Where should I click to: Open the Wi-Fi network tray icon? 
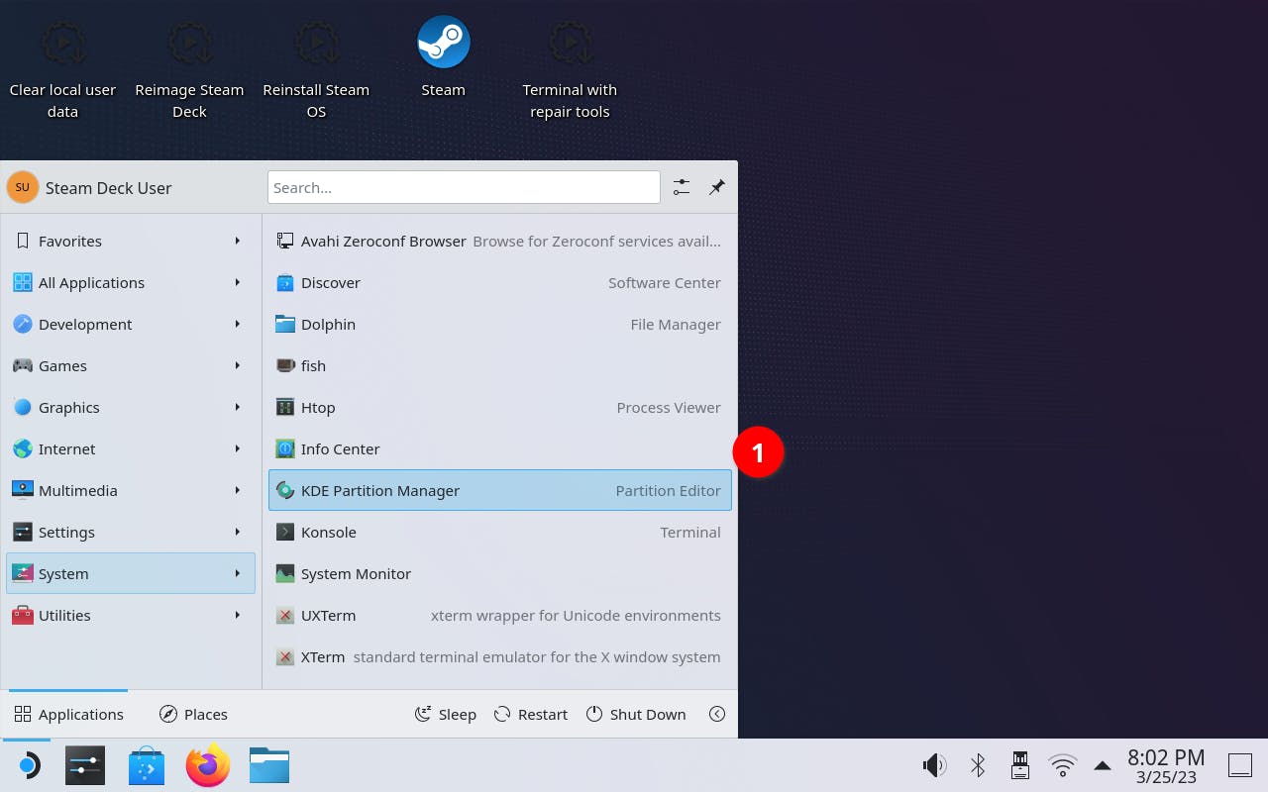point(1063,765)
